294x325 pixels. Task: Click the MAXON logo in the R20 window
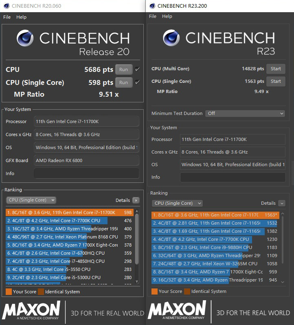(x=31, y=310)
